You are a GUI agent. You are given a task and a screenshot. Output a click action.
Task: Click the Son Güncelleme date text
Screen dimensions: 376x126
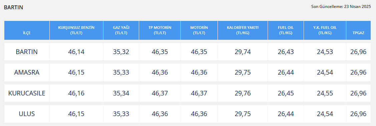coord(341,6)
